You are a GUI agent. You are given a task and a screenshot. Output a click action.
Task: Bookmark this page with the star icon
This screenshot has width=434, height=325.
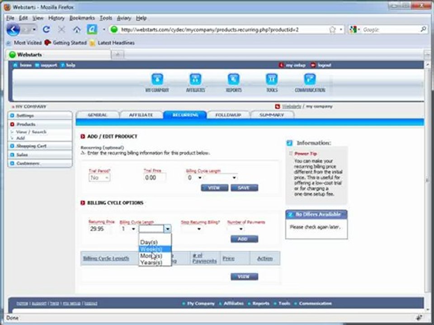coord(332,30)
